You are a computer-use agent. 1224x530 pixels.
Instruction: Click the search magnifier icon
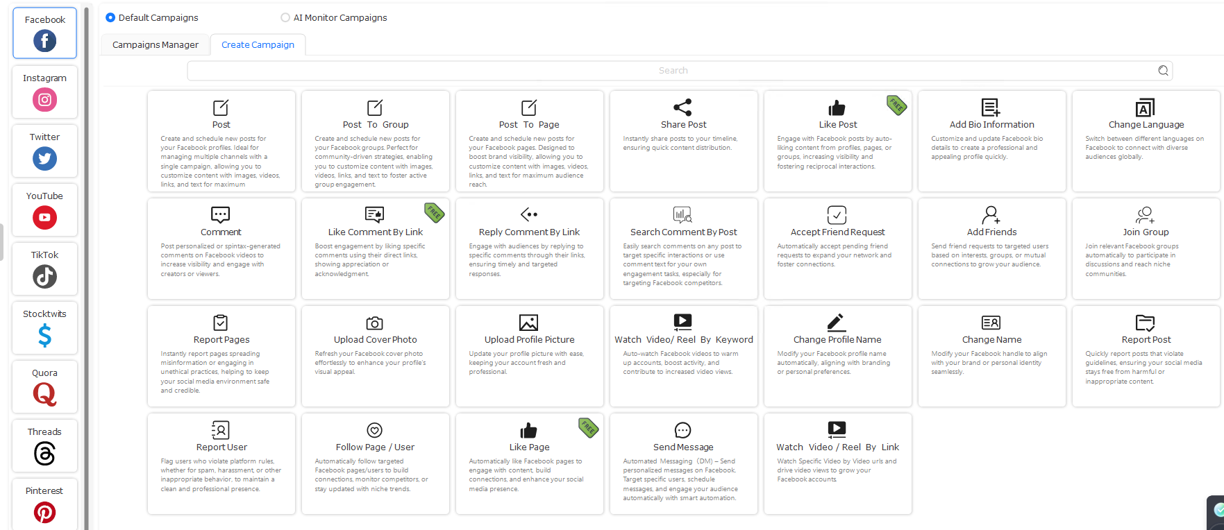coord(1164,71)
